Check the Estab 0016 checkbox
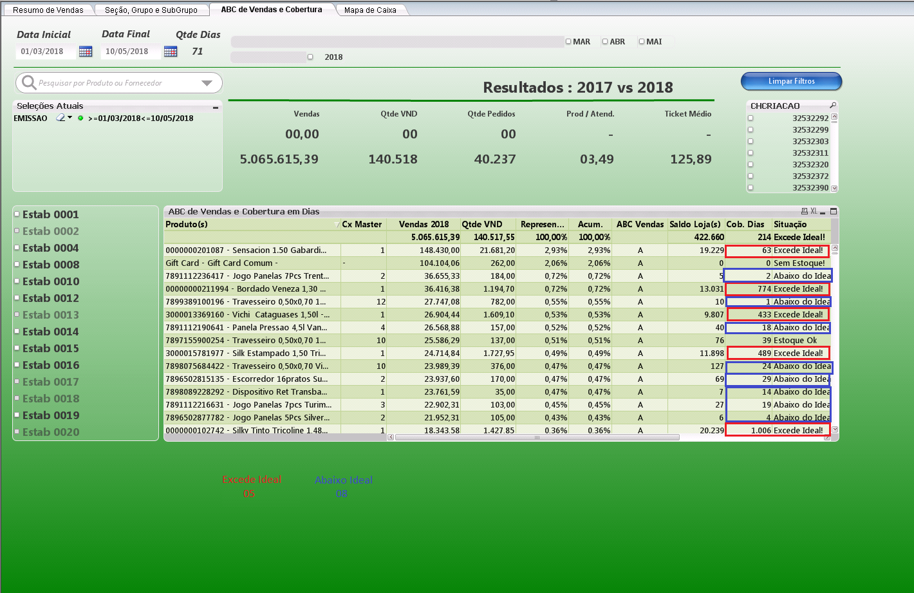914x593 pixels. click(x=17, y=364)
